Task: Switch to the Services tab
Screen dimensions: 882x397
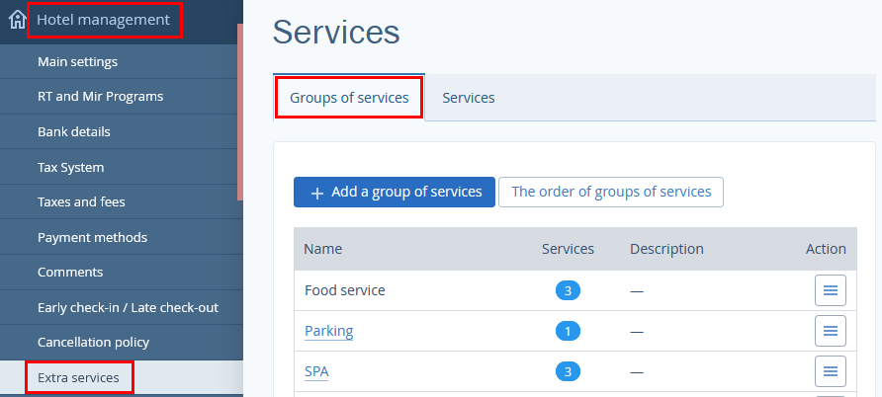Action: [x=469, y=98]
